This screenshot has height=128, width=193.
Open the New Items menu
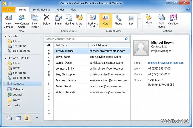pos(35,21)
